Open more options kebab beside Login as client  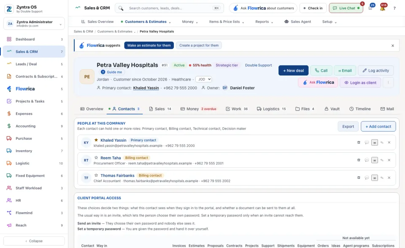pos(388,83)
